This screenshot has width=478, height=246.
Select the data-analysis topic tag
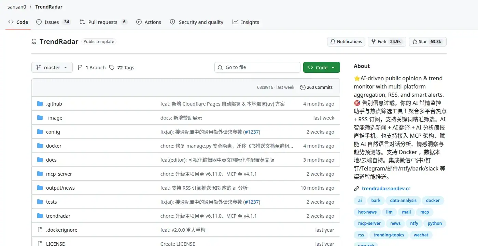click(x=403, y=201)
